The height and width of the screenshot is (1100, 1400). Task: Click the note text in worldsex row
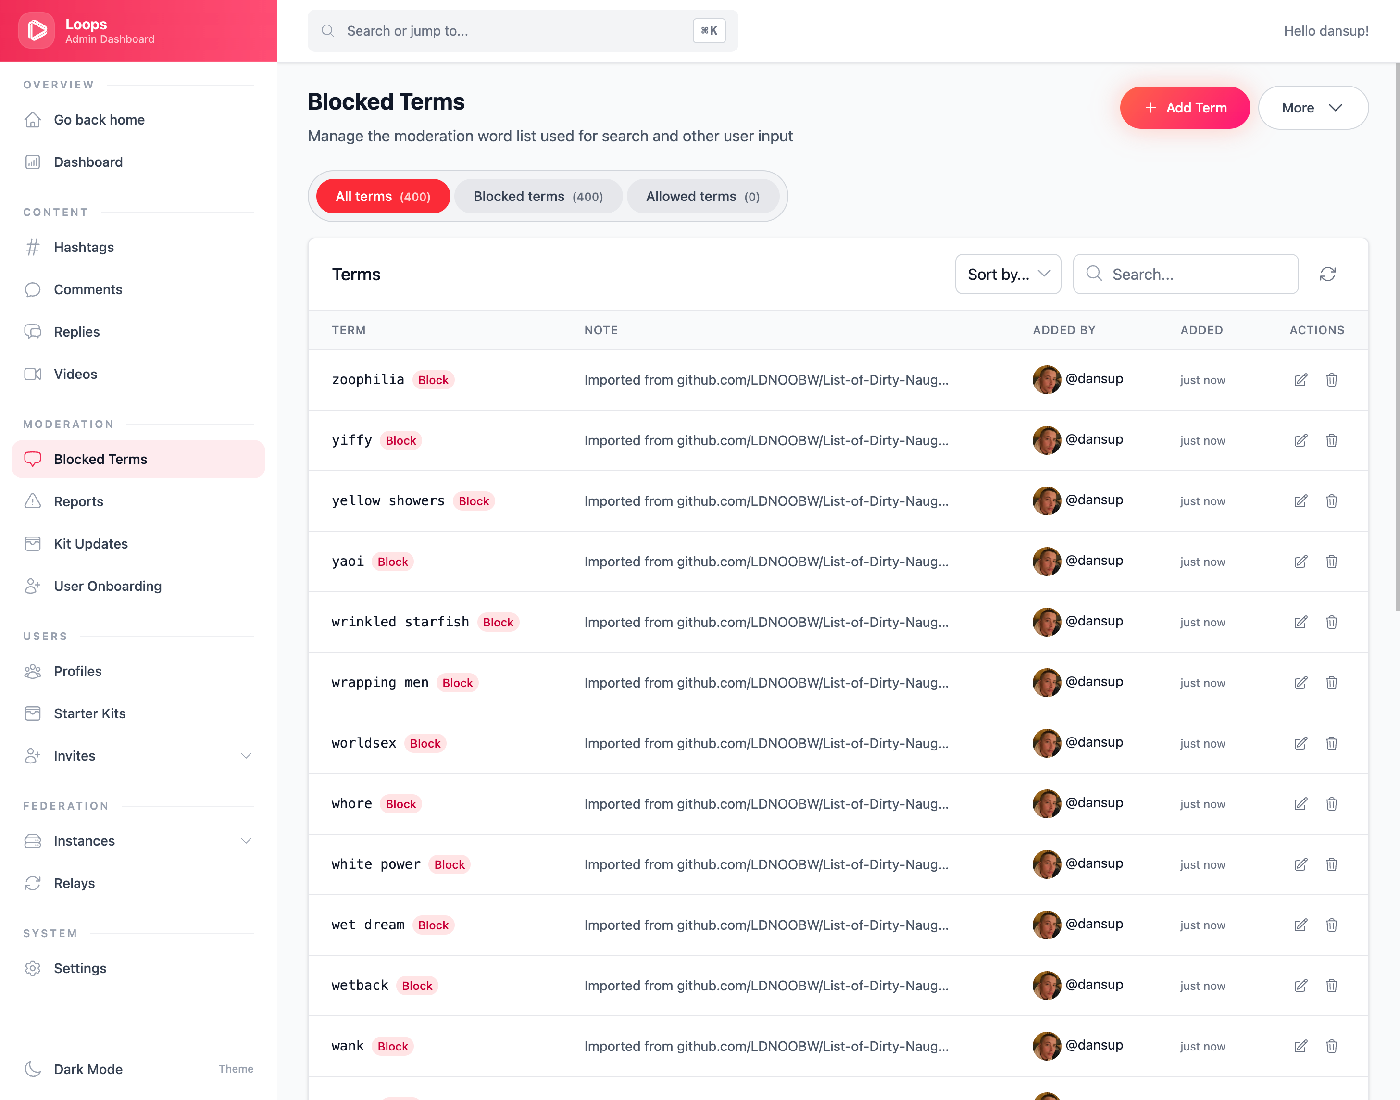(x=766, y=743)
